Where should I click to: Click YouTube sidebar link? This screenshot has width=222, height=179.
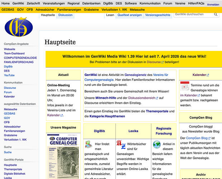9,75
